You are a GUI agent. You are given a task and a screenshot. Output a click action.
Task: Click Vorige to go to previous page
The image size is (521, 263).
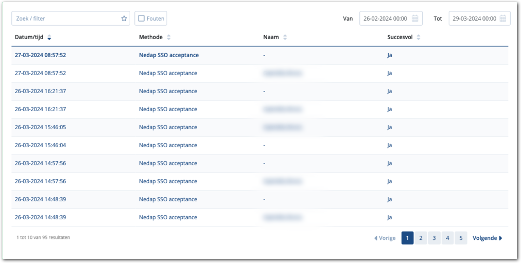385,238
